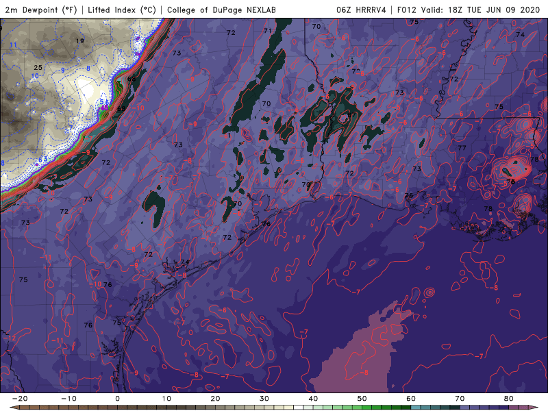The image size is (548, 411).
Task: Click the '60' tick label on color bar
Action: tap(411, 399)
